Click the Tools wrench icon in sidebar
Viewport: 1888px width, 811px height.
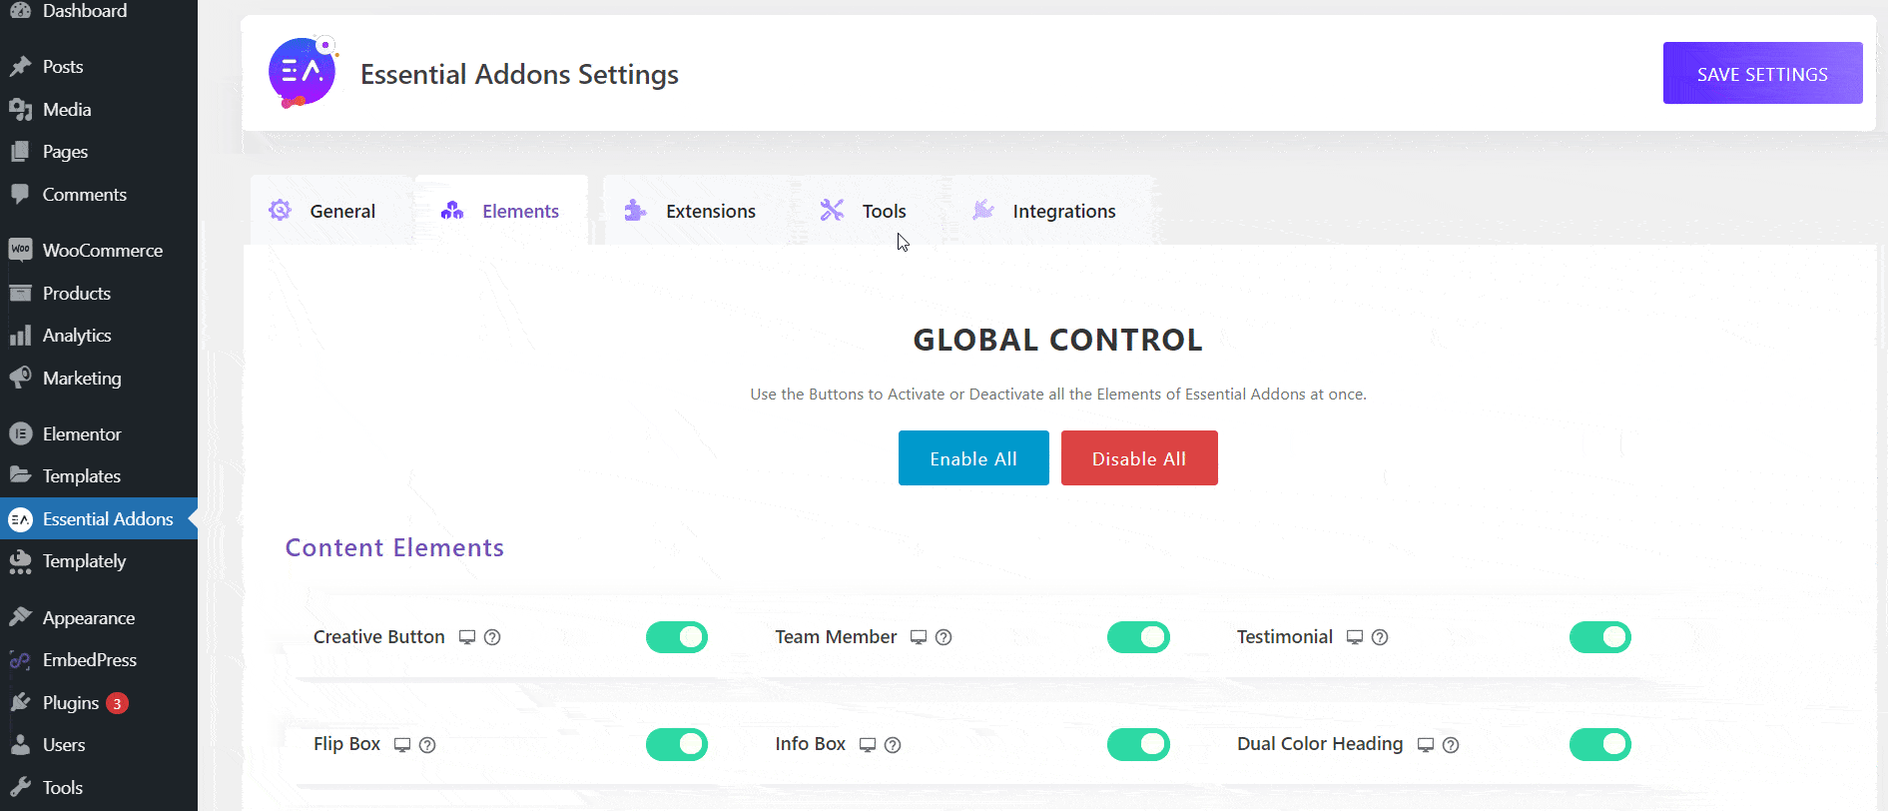20,788
